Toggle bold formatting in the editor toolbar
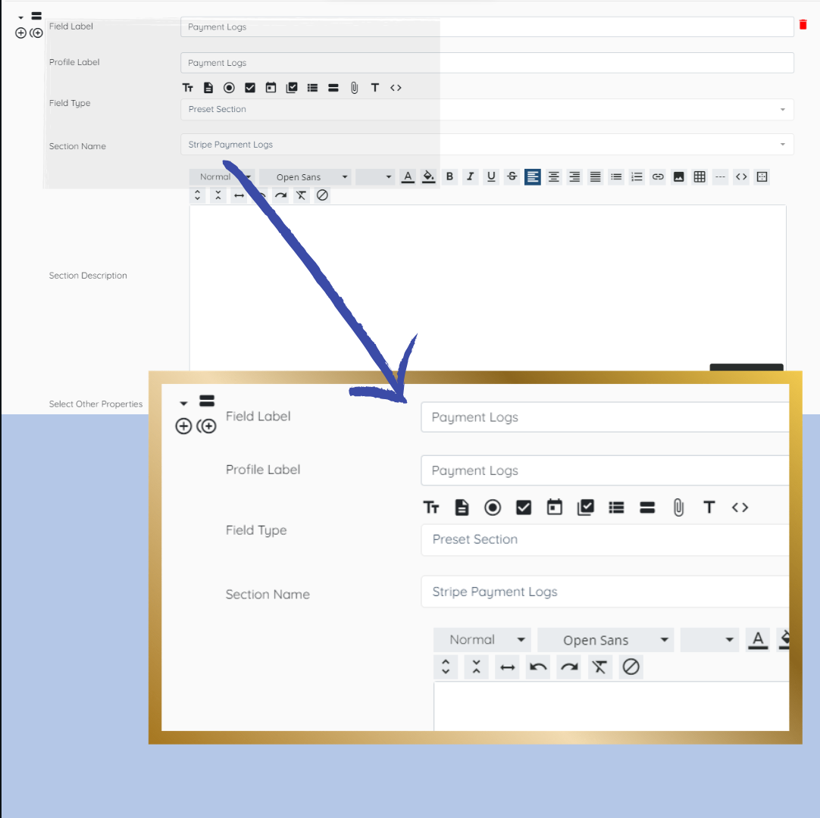 coord(449,176)
